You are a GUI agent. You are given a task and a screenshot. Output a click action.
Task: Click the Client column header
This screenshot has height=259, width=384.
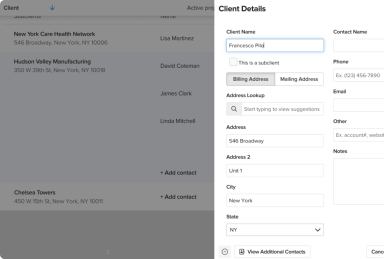[11, 8]
